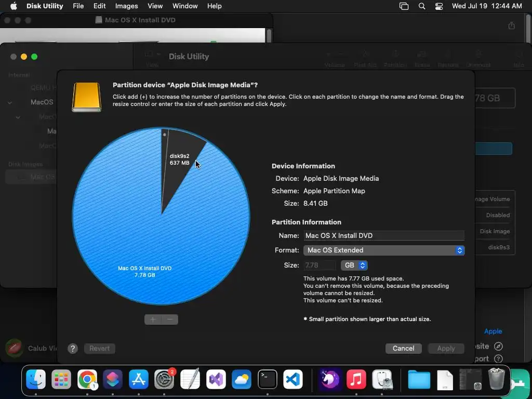Click the minus button to remove partition
This screenshot has width=532, height=399.
coord(170,320)
